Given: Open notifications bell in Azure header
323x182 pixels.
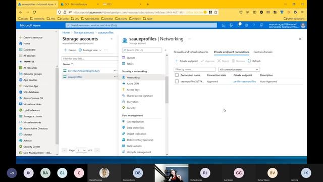Looking at the screenshot, I should pos(239,25).
